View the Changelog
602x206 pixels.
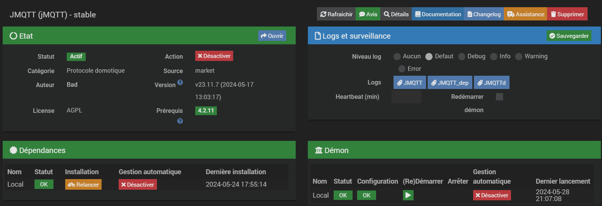pyautogui.click(x=484, y=14)
